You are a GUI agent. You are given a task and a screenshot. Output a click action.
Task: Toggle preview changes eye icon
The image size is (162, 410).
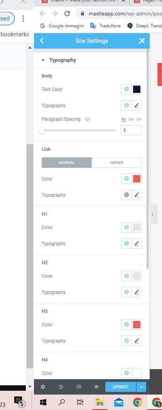click(96, 387)
